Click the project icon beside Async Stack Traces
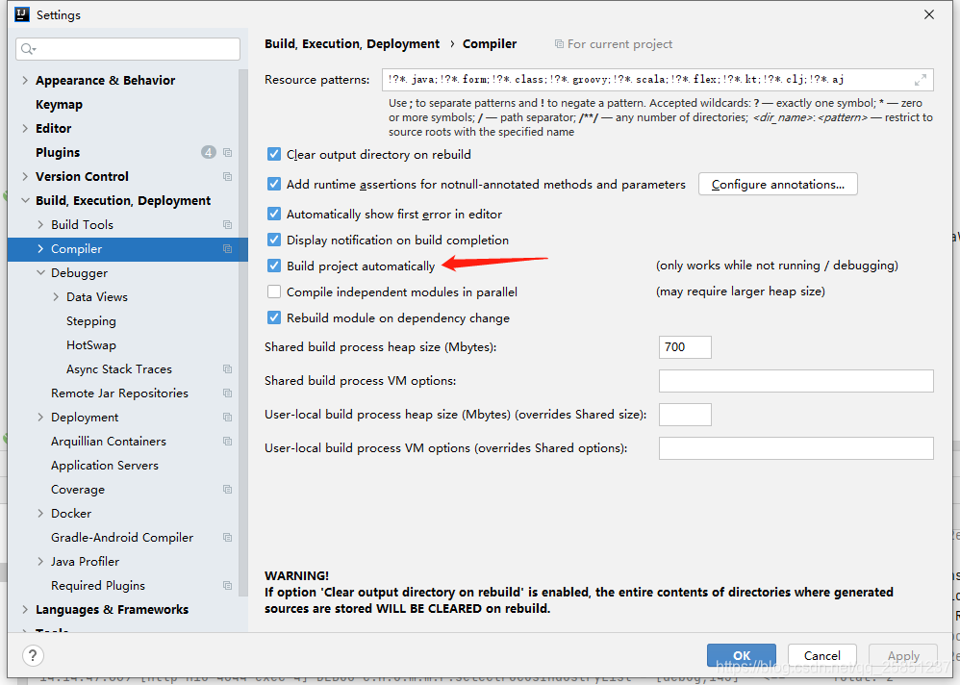Image resolution: width=960 pixels, height=685 pixels. click(228, 369)
